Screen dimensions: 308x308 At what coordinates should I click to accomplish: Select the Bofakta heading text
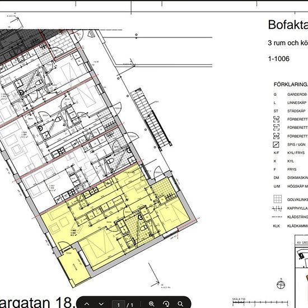click(288, 25)
